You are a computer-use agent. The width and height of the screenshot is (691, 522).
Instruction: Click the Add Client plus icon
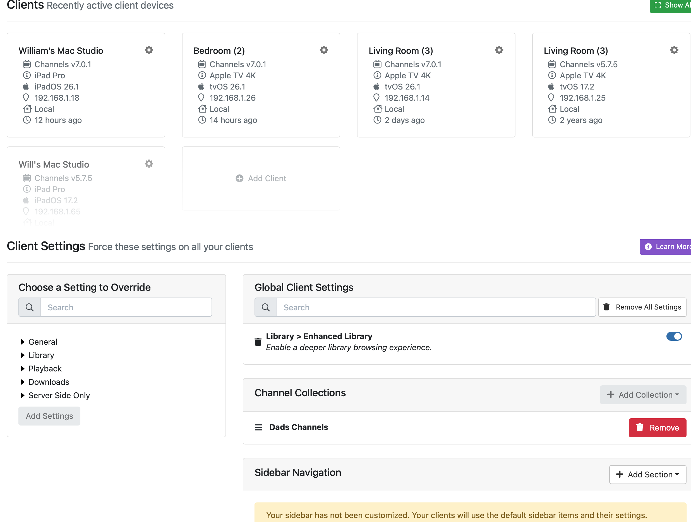coord(240,178)
